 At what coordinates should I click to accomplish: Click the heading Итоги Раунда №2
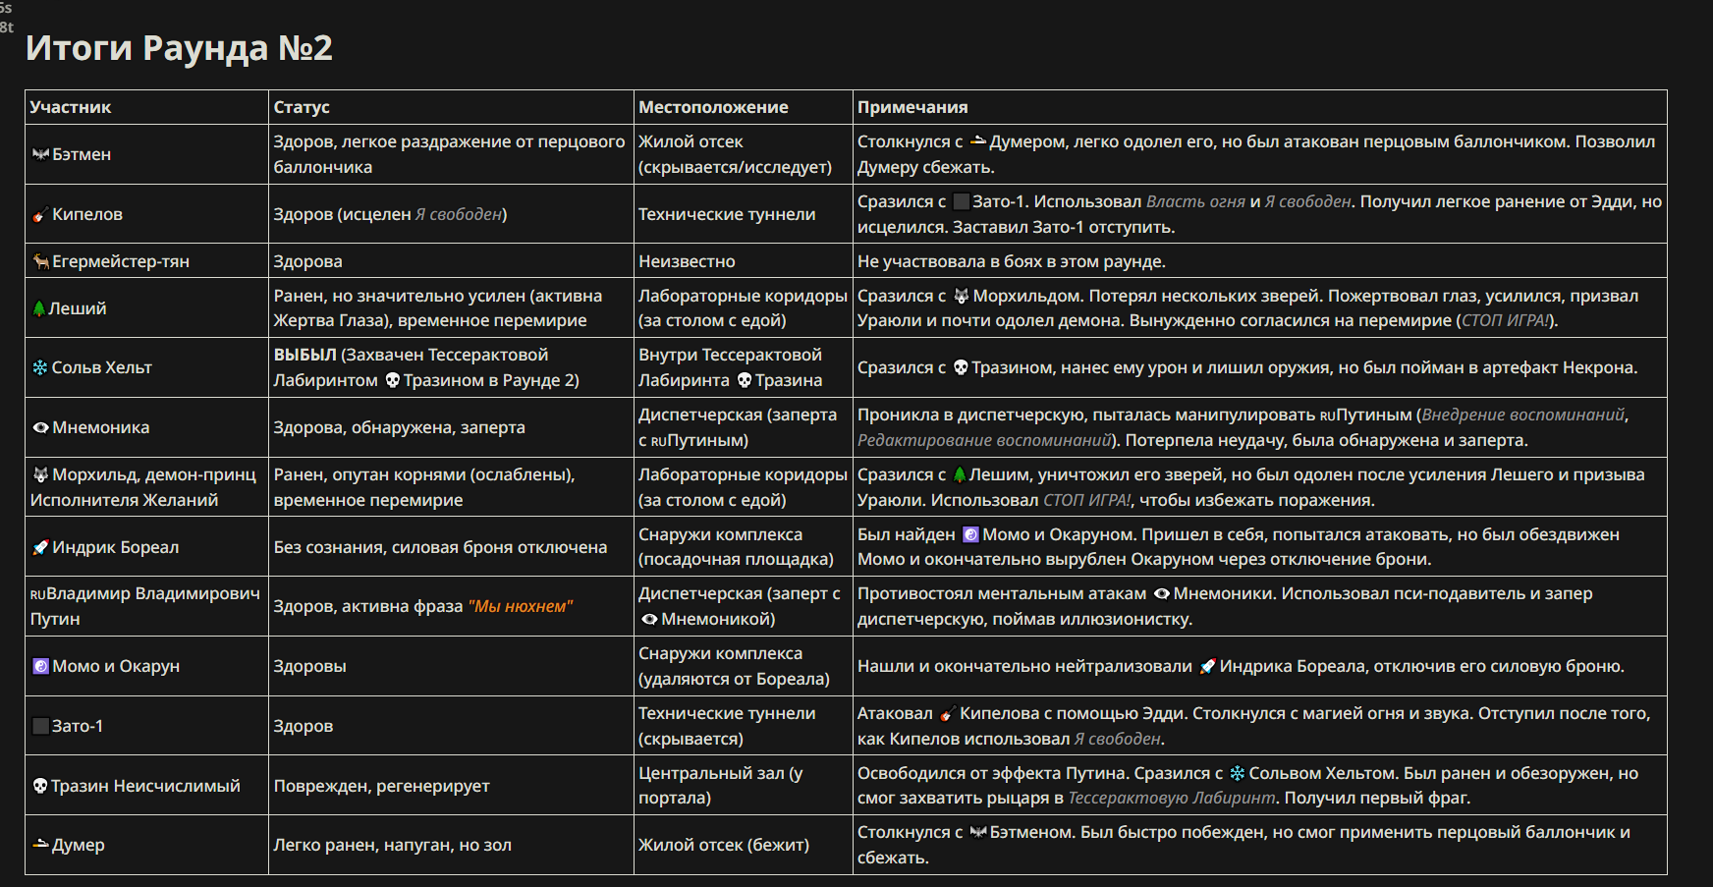[x=179, y=48]
